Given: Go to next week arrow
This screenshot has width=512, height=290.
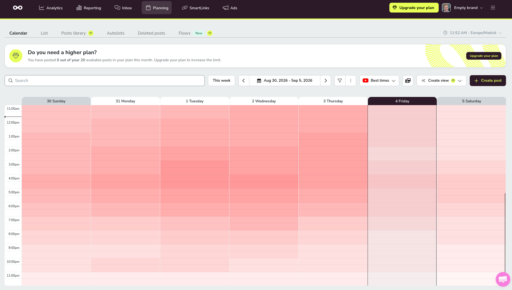Looking at the screenshot, I should 326,81.
